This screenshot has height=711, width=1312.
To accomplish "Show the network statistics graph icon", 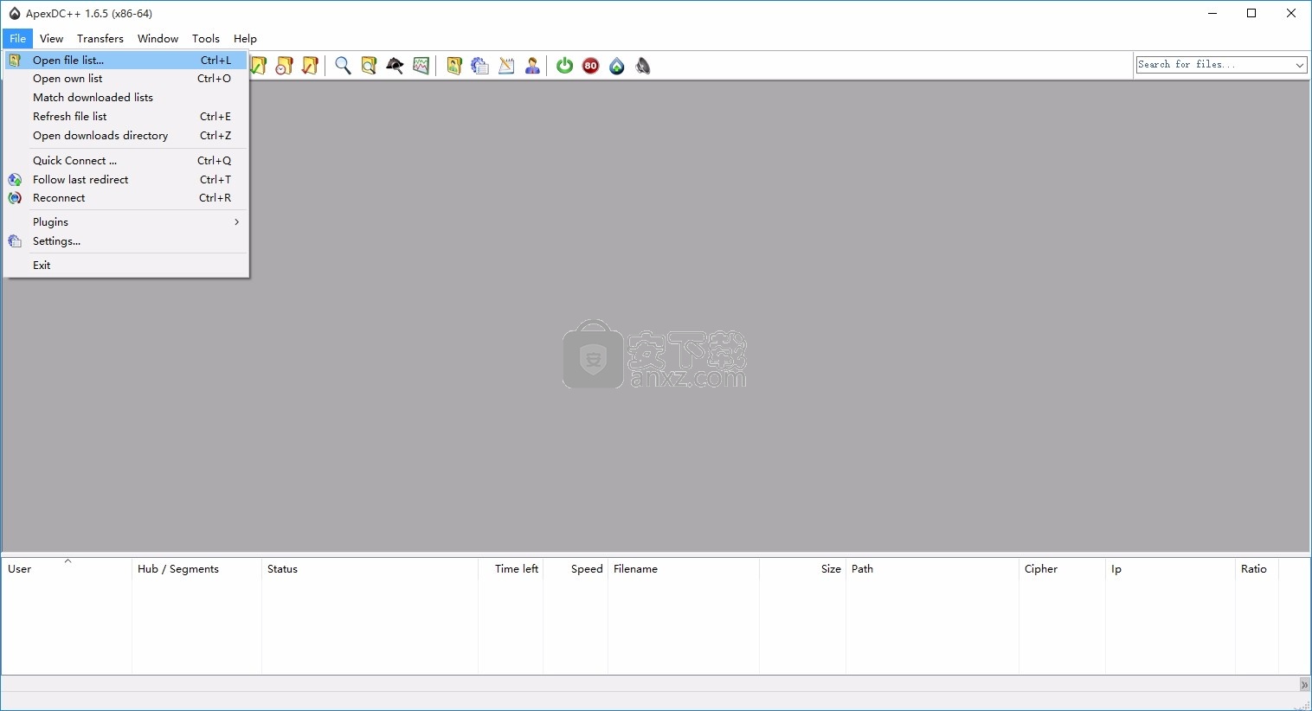I will (421, 66).
